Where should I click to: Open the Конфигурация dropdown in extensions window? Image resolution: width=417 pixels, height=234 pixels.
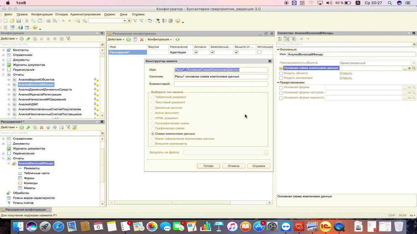click(160, 39)
